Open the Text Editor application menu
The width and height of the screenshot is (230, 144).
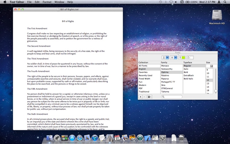click(17, 2)
